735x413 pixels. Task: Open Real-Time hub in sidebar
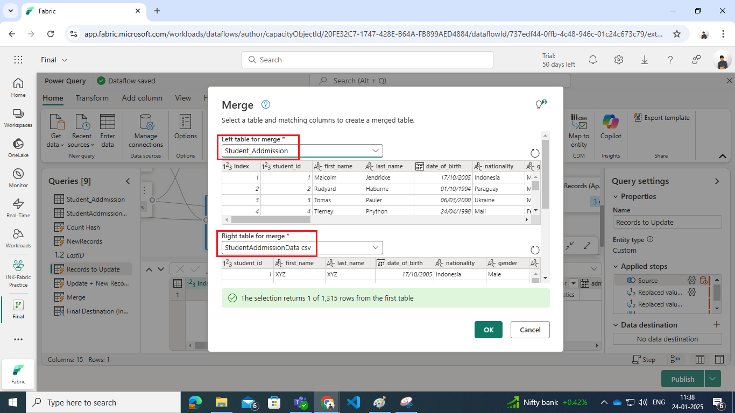coord(18,208)
